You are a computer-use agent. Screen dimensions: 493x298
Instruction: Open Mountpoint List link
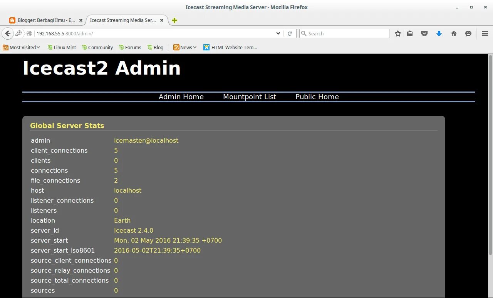click(250, 97)
